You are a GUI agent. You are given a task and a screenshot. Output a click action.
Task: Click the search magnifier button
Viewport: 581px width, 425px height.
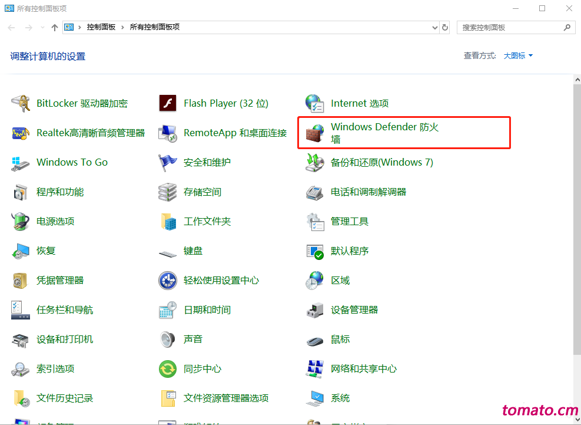[567, 28]
